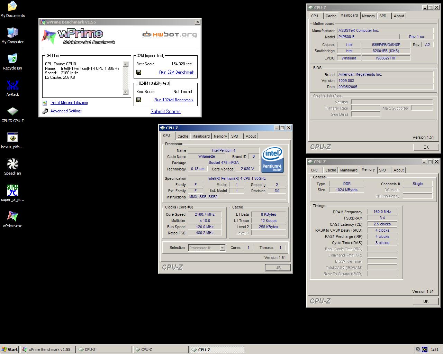Click OK in the Mainboard CPU-Z window
The width and height of the screenshot is (443, 354).
click(x=426, y=147)
